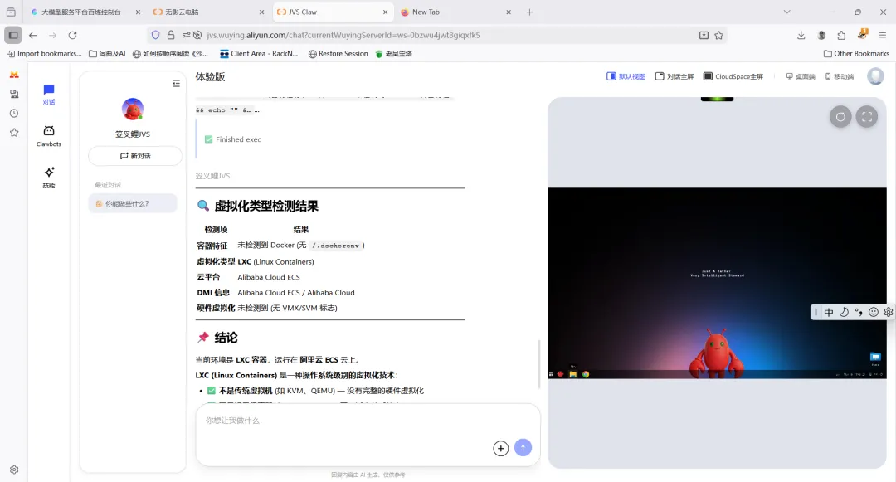
Task: Open the site security shield icon
Action: [155, 35]
